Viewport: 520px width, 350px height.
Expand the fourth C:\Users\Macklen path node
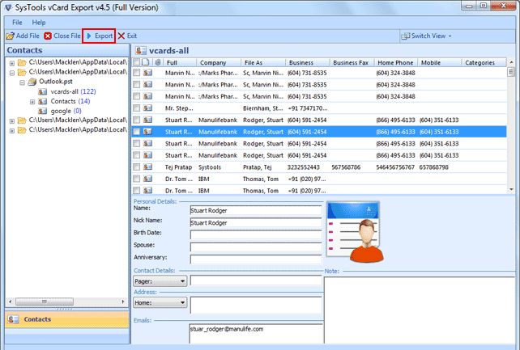point(12,131)
